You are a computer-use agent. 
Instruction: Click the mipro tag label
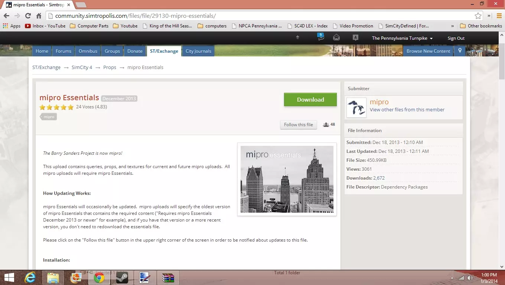point(48,117)
